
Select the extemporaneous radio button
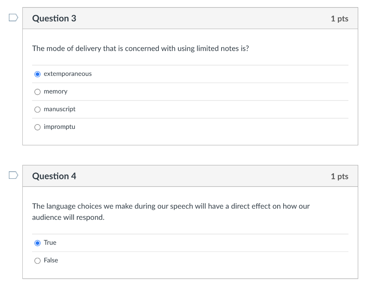[37, 74]
